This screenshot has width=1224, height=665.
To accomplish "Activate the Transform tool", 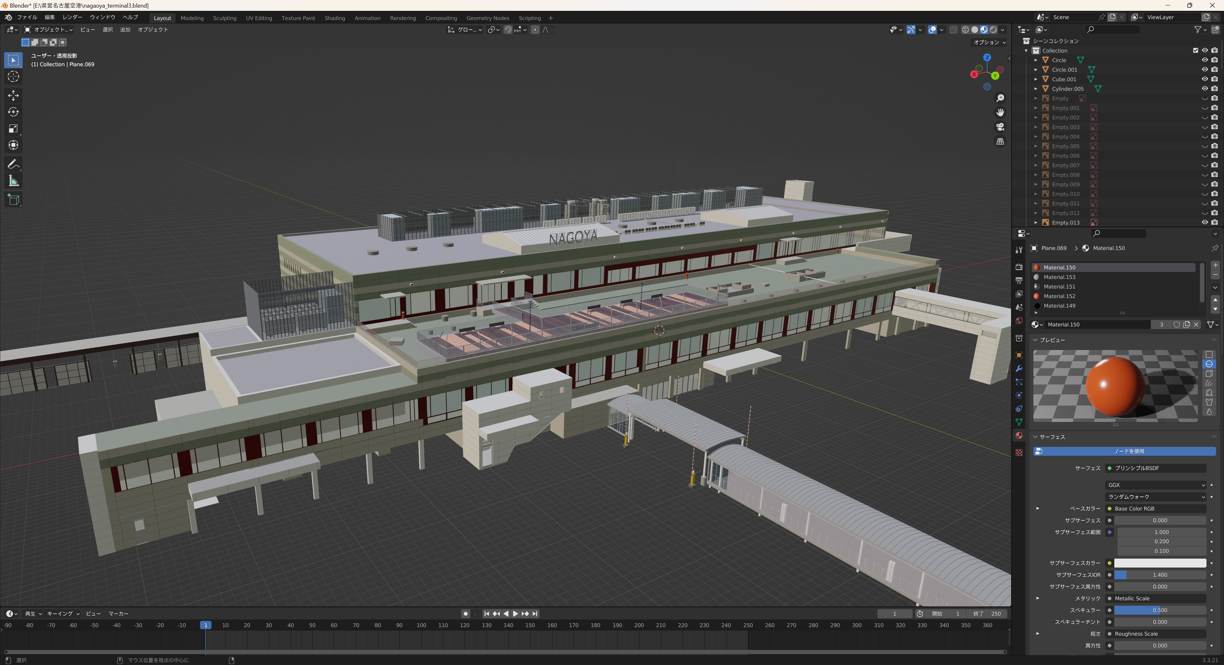I will point(13,145).
